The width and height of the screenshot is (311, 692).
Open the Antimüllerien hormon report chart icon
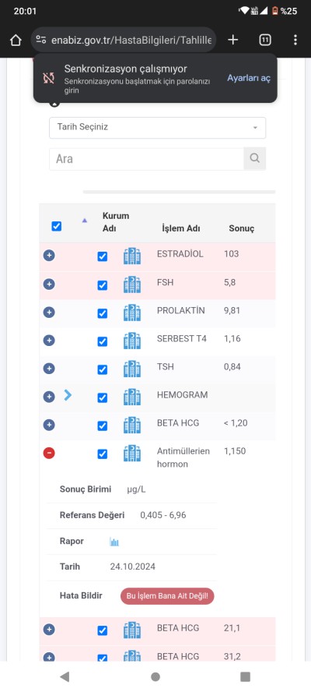coord(114,542)
